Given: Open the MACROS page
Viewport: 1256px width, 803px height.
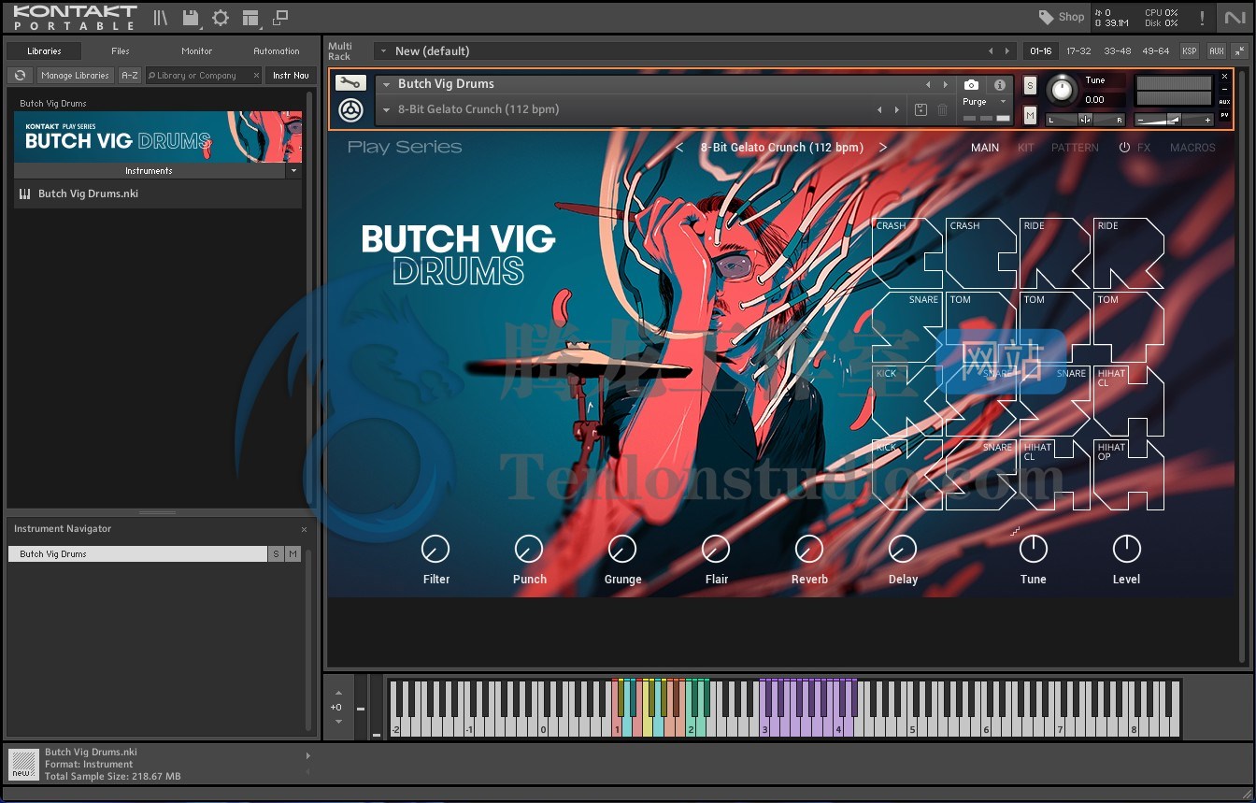Looking at the screenshot, I should [x=1192, y=148].
